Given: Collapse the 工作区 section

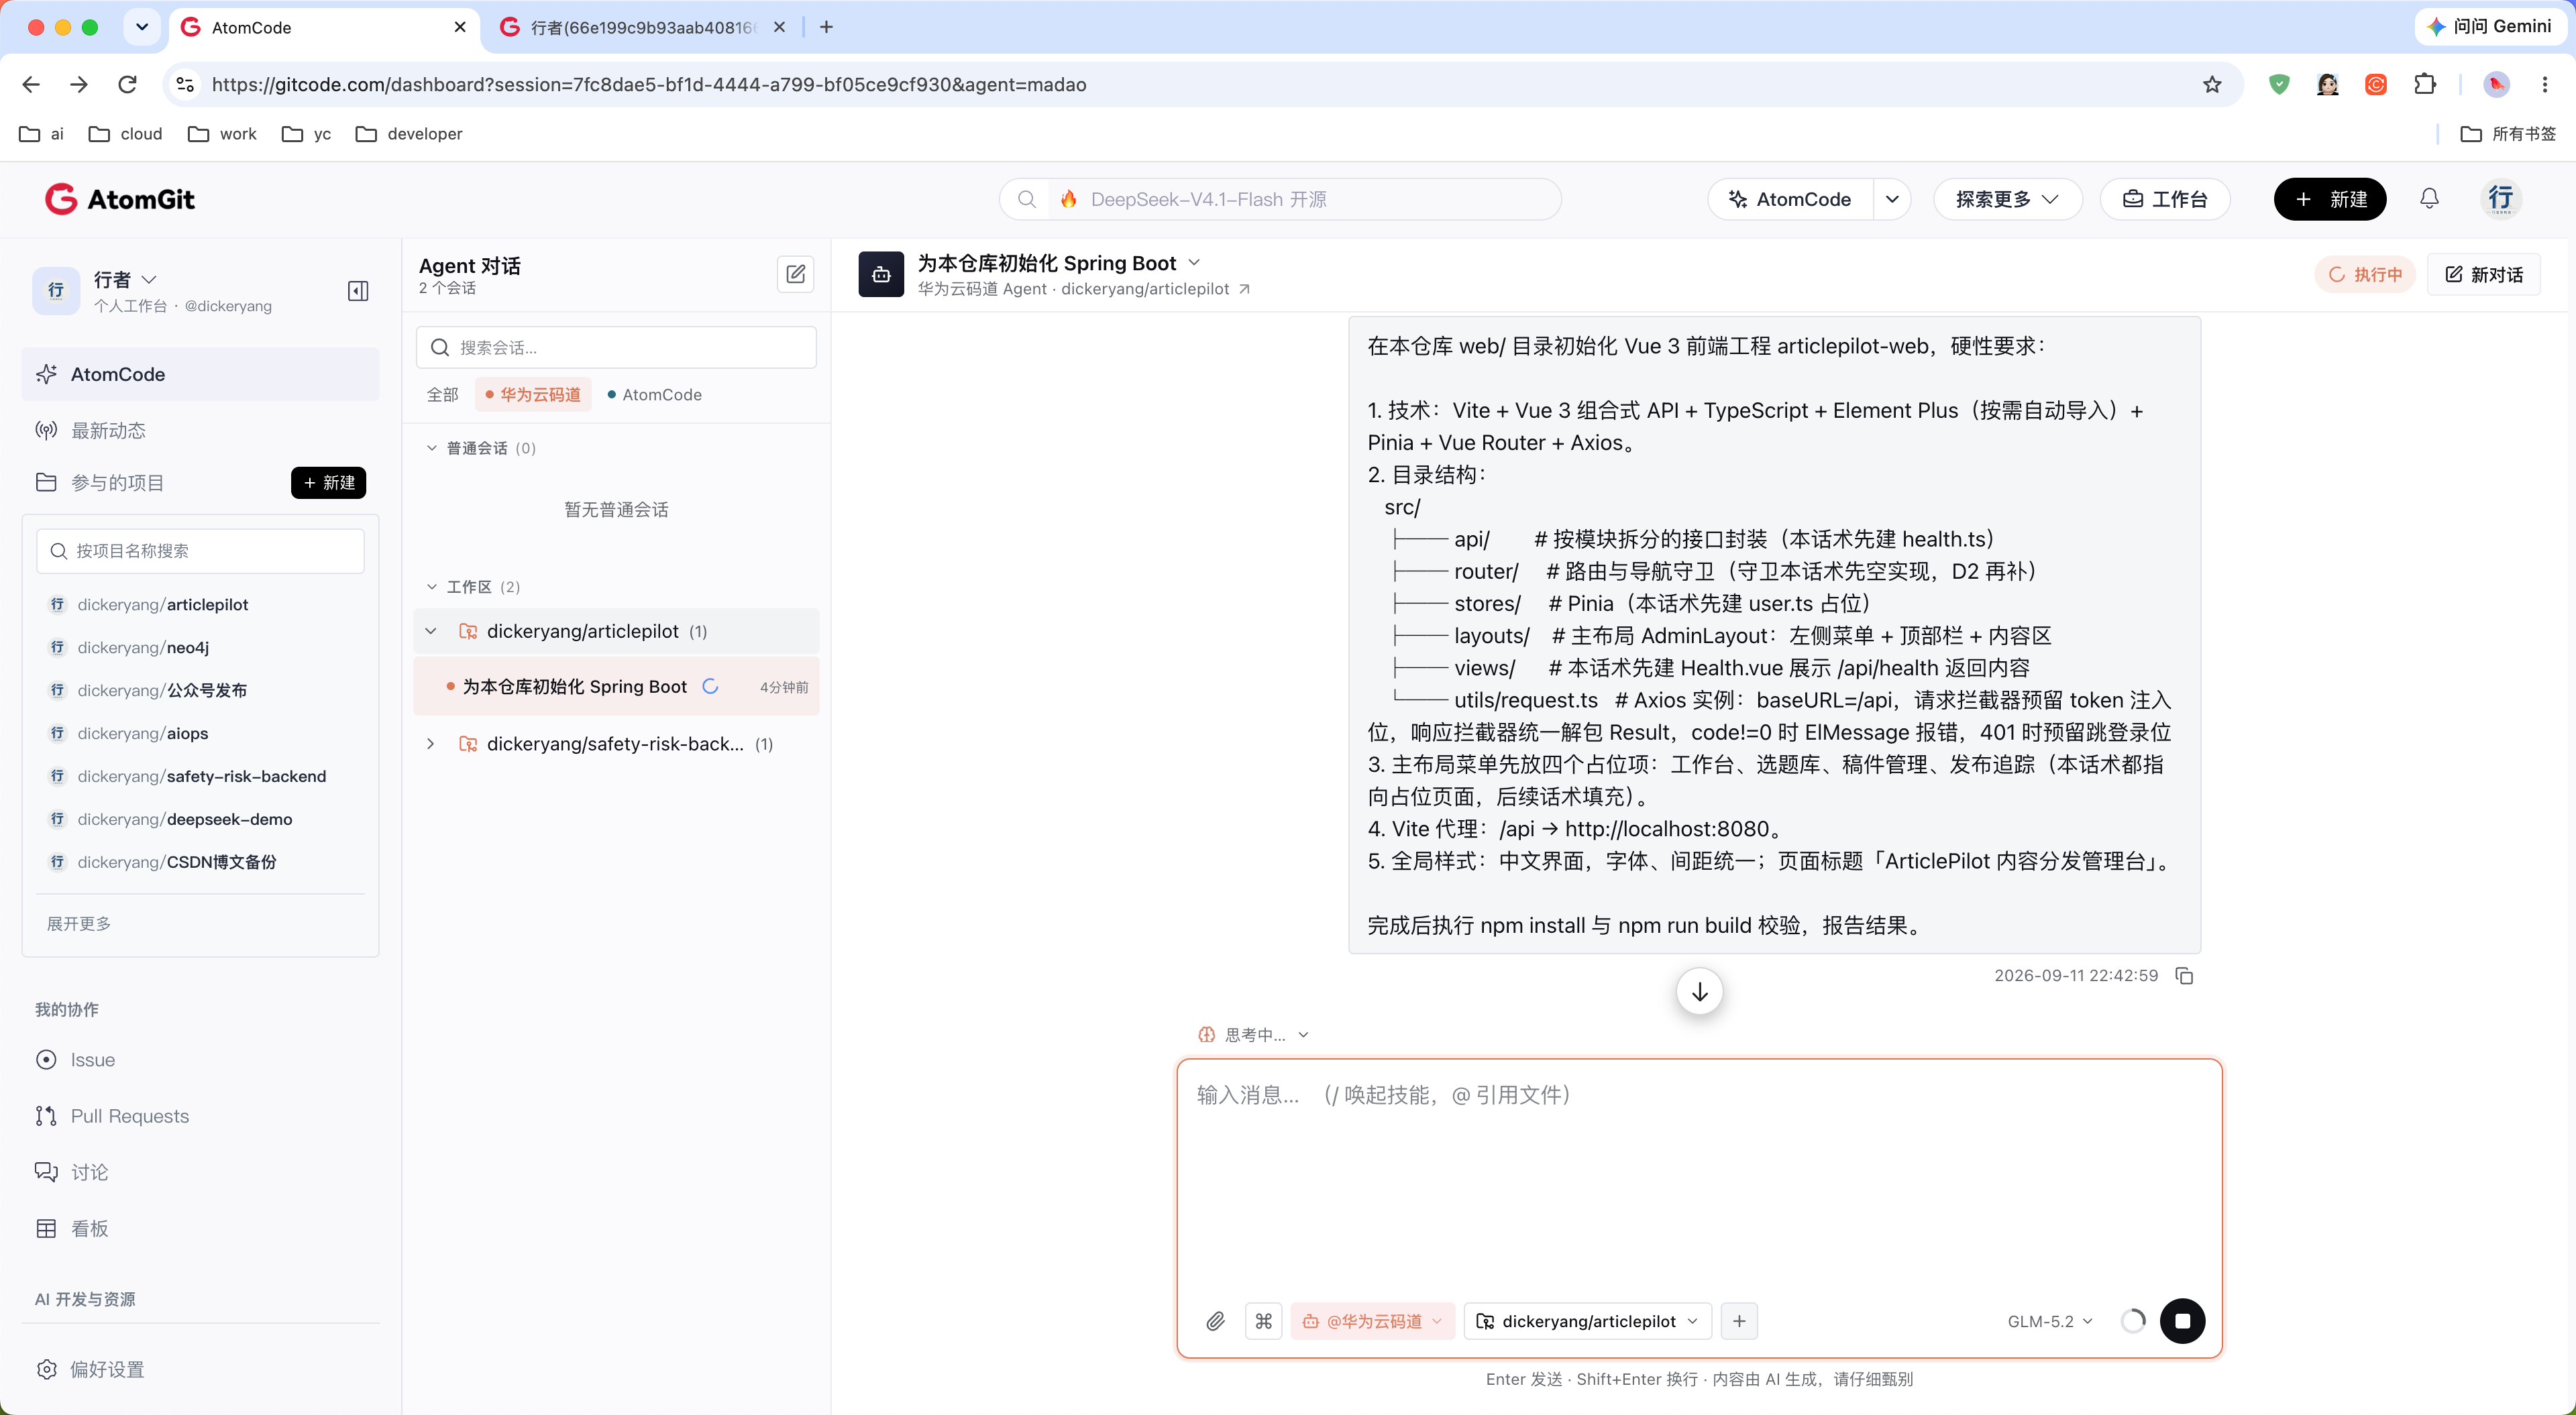Looking at the screenshot, I should 432,587.
